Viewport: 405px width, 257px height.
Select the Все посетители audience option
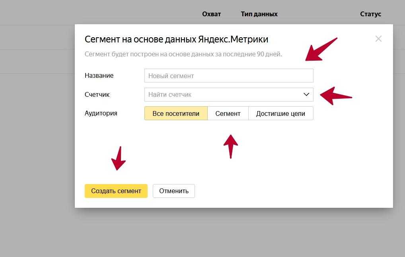[176, 113]
